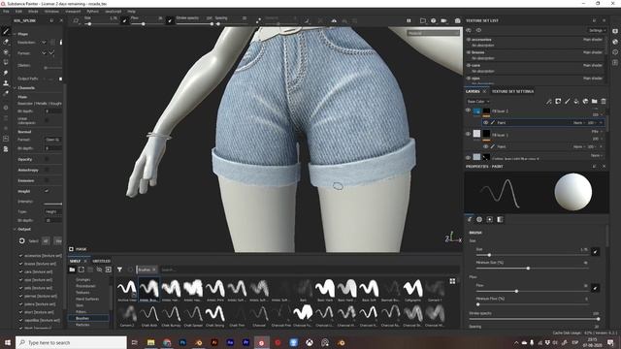Add a folder using Layers panel folder icon

coord(594,102)
